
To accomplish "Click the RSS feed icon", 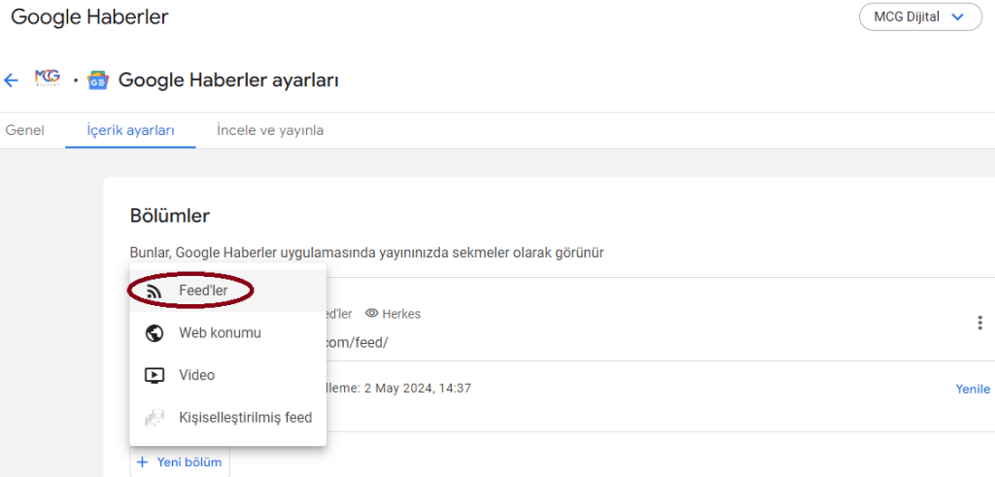I will (154, 291).
